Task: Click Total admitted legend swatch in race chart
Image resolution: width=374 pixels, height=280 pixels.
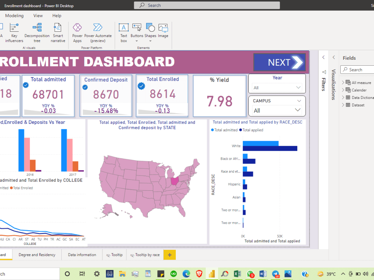Action: (x=212, y=130)
